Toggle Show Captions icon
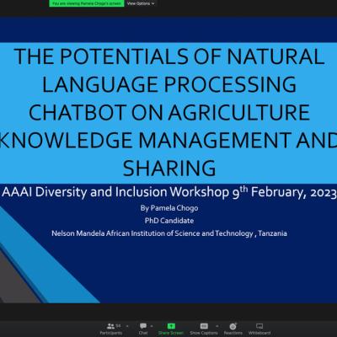Viewport: 337px width, 337px height. [x=204, y=326]
